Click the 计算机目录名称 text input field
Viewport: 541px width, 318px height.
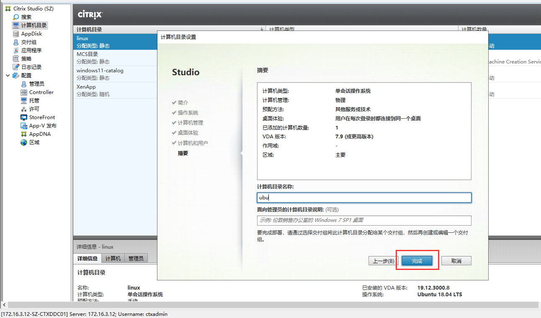364,197
